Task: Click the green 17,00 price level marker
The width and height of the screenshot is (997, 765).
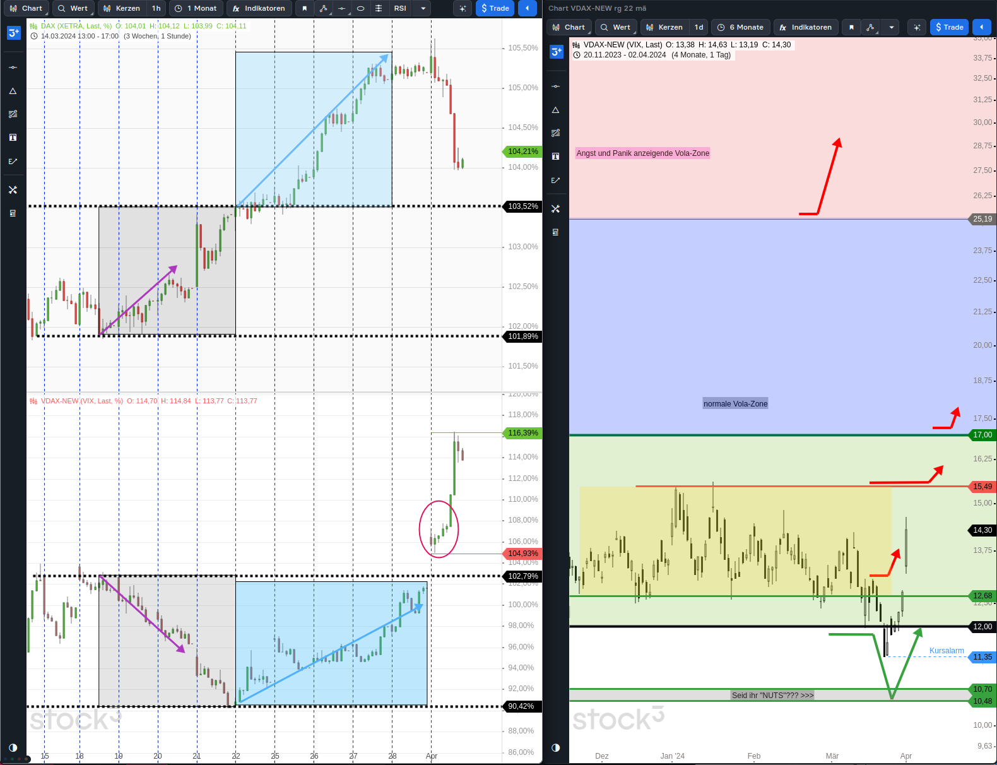Action: pos(982,435)
